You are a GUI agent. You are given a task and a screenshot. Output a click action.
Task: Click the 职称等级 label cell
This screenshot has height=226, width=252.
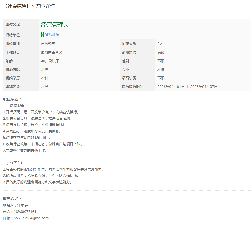[13, 87]
